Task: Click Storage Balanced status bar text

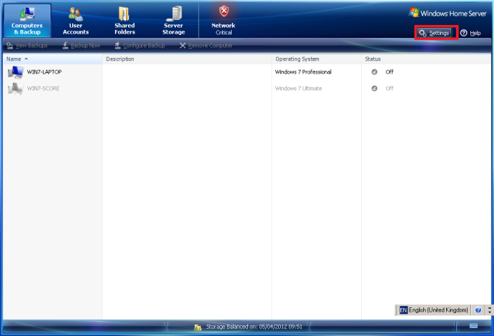Action: coord(254,327)
